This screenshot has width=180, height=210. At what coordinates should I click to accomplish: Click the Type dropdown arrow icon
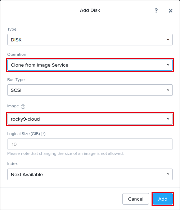[168, 40]
